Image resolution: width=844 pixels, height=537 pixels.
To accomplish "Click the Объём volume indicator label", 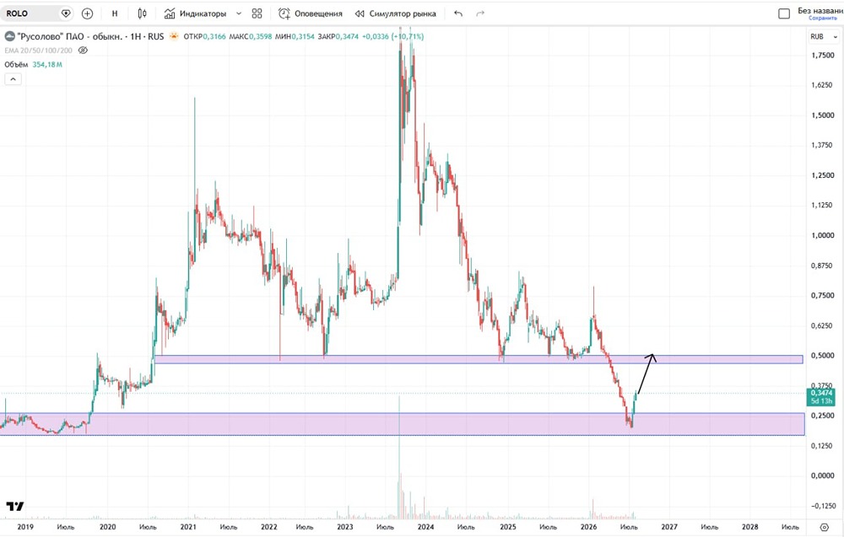I will 16,65.
